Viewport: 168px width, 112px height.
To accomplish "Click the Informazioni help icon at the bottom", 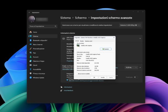I will tap(61, 87).
